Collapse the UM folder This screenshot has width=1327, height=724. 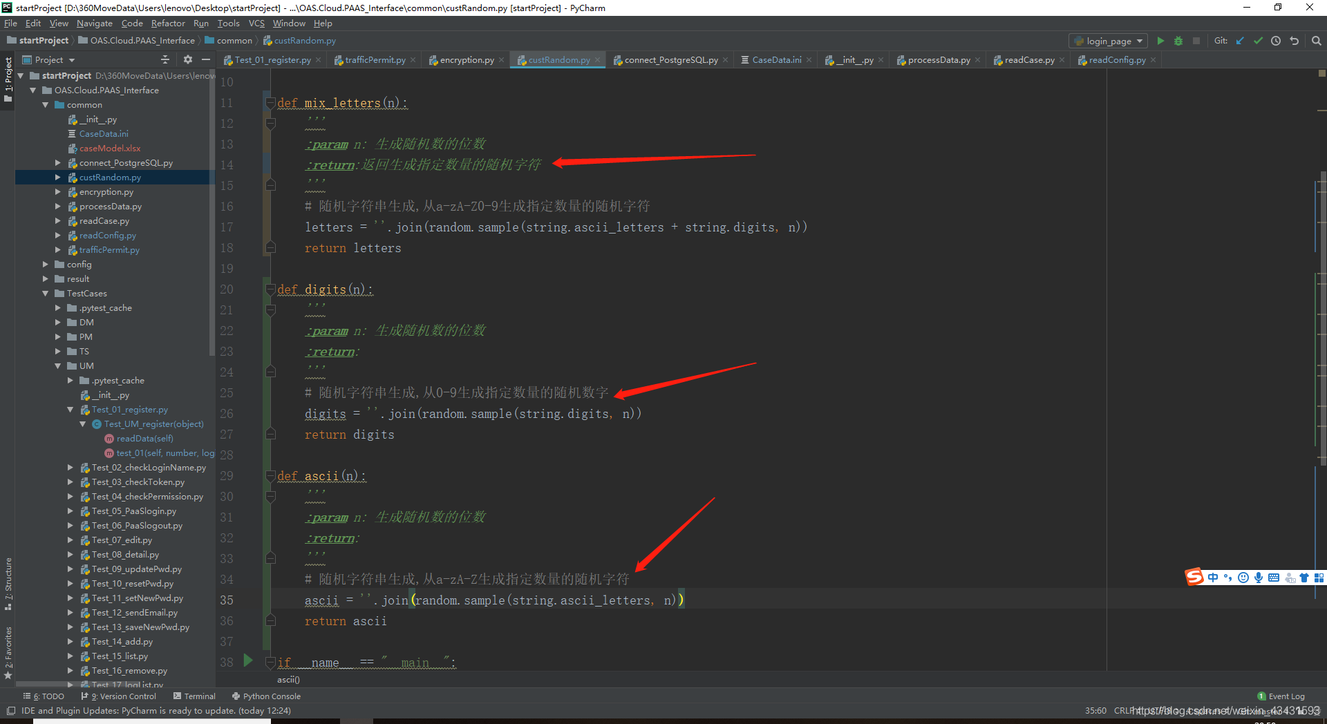tap(58, 366)
